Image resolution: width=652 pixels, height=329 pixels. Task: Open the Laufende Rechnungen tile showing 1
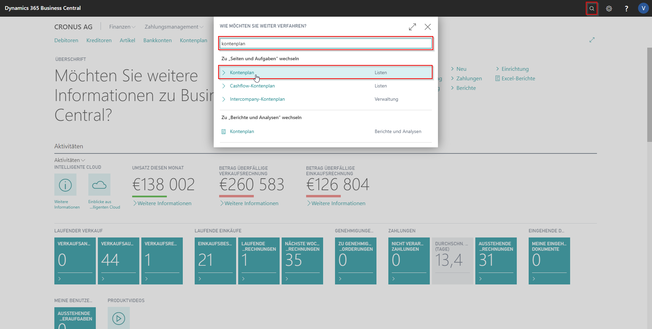259,261
